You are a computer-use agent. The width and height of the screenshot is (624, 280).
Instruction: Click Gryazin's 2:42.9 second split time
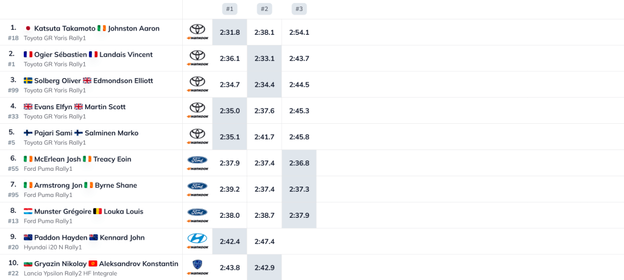[264, 267]
